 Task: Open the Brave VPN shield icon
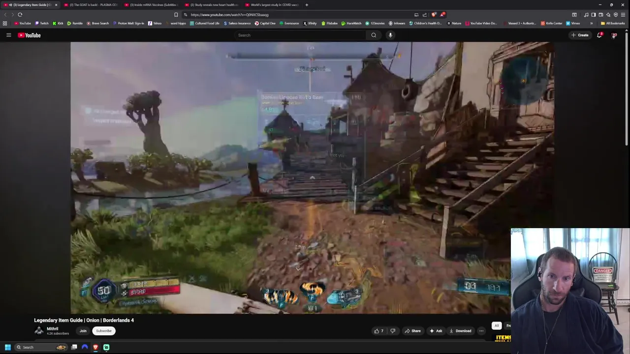[616, 15]
